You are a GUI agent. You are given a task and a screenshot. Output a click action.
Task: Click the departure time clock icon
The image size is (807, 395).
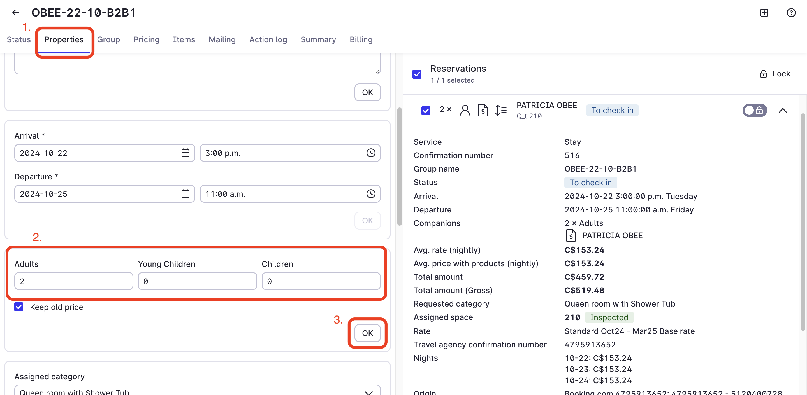(x=371, y=194)
